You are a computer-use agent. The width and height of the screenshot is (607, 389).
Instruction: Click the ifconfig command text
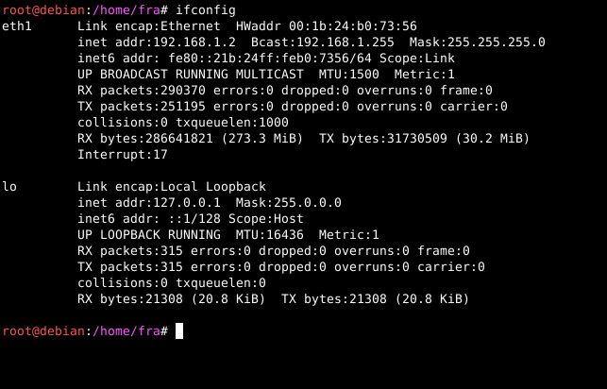[x=205, y=9]
